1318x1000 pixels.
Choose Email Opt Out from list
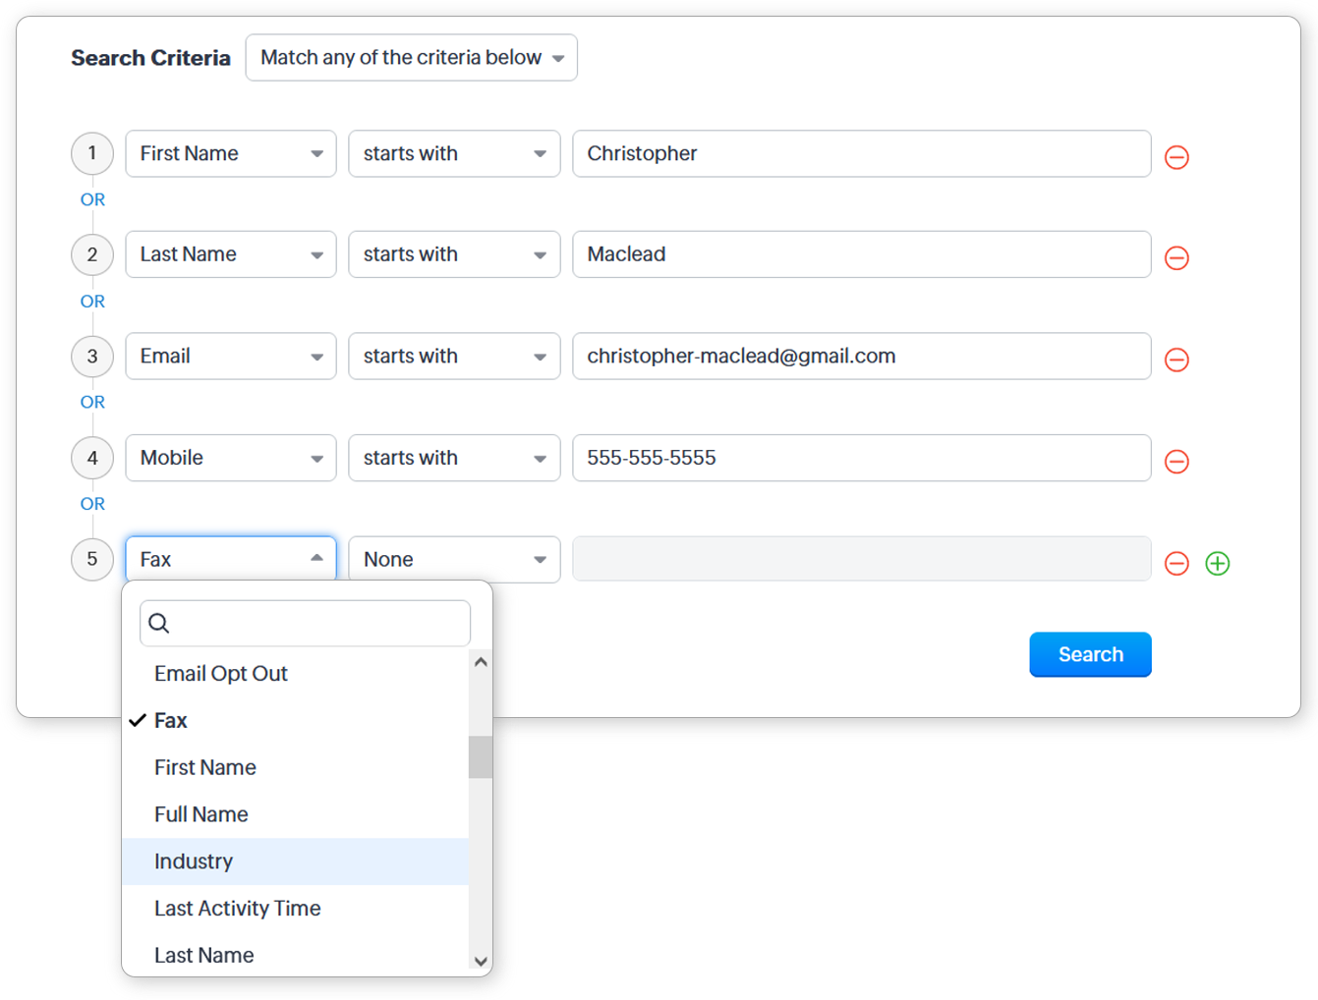221,674
